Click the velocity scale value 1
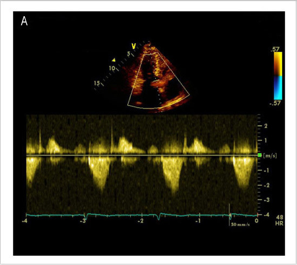 266,140
